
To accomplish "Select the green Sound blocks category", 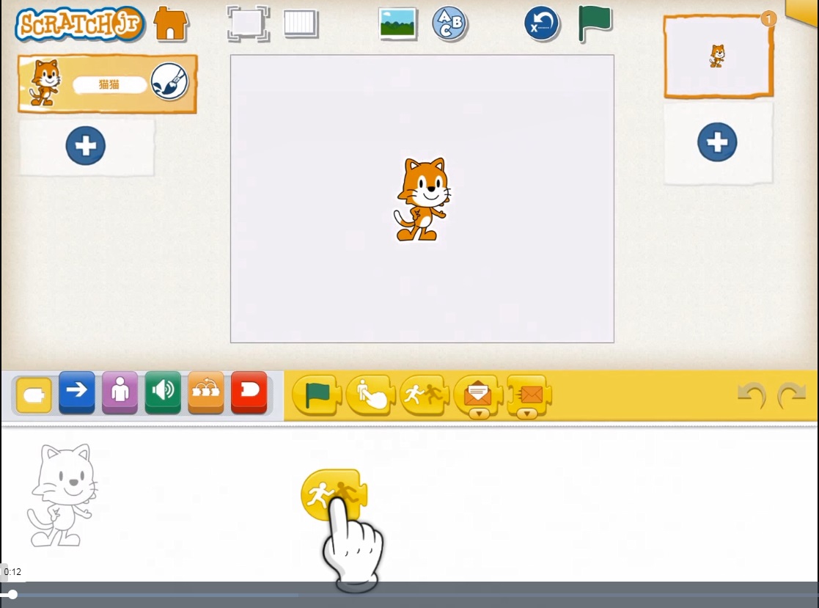I will (163, 393).
